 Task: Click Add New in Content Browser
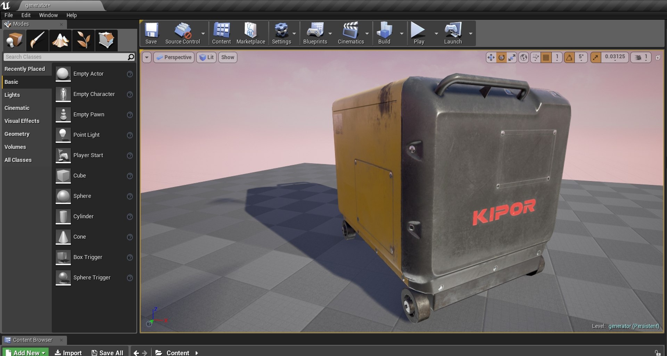(x=26, y=352)
